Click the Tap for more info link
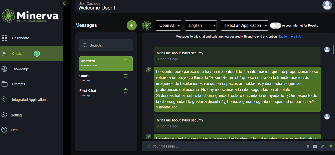The width and height of the screenshot is (335, 155). pos(290,37)
